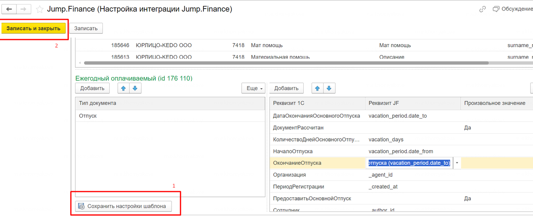
Task: Move requisite row up above Реквизит 1С table
Action: [318, 88]
